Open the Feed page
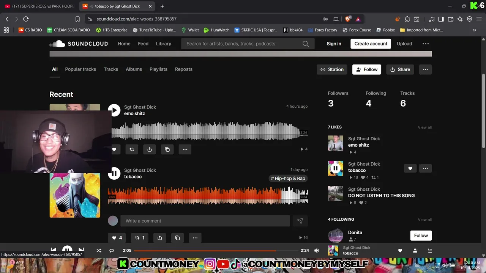 coord(143,44)
